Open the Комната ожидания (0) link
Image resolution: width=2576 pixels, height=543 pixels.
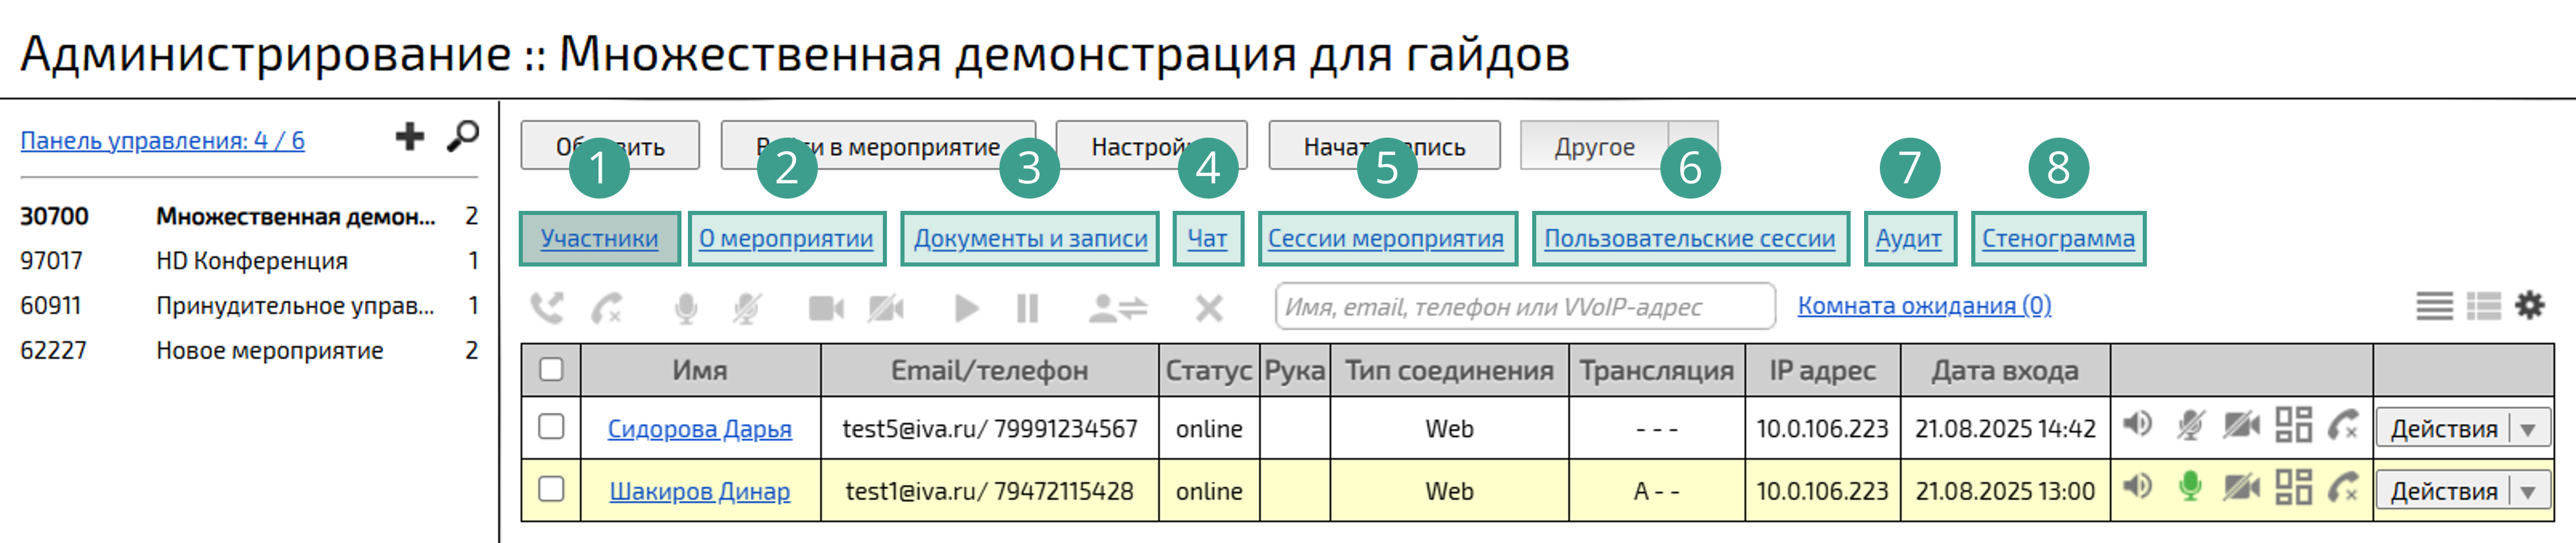pyautogui.click(x=1924, y=306)
